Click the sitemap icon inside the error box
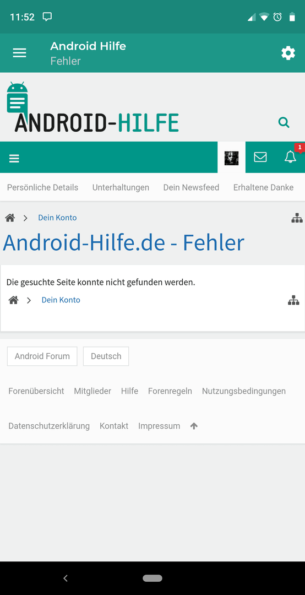 coord(293,300)
